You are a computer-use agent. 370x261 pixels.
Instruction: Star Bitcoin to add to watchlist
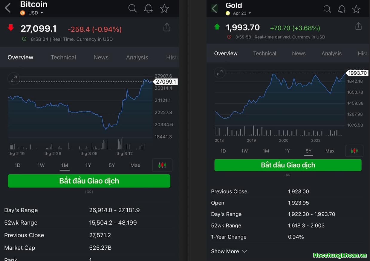pos(164,8)
